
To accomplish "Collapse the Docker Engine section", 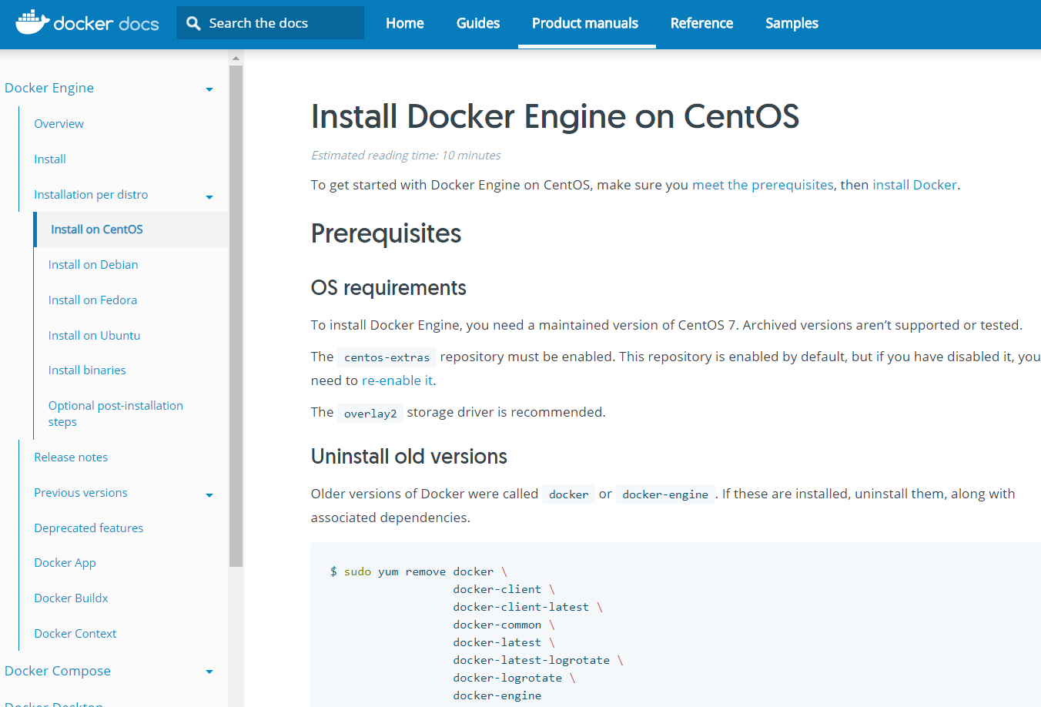I will pos(209,89).
